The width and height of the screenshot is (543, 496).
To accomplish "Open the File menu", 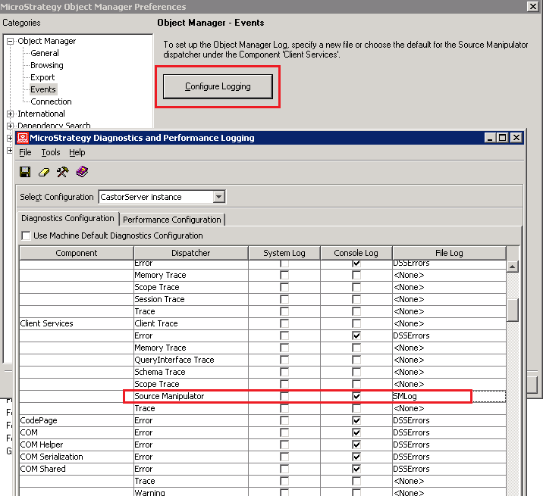I will coord(25,152).
